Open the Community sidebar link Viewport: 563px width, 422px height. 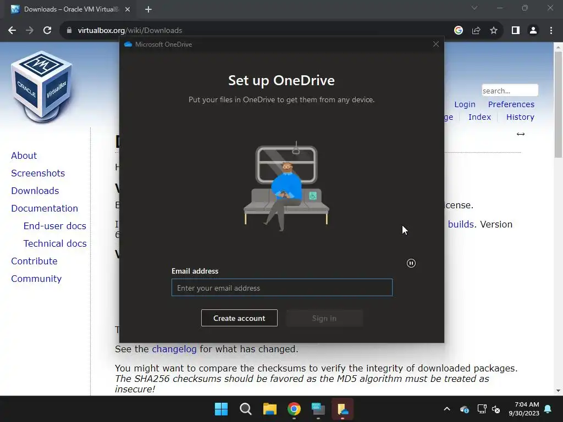[x=36, y=279]
